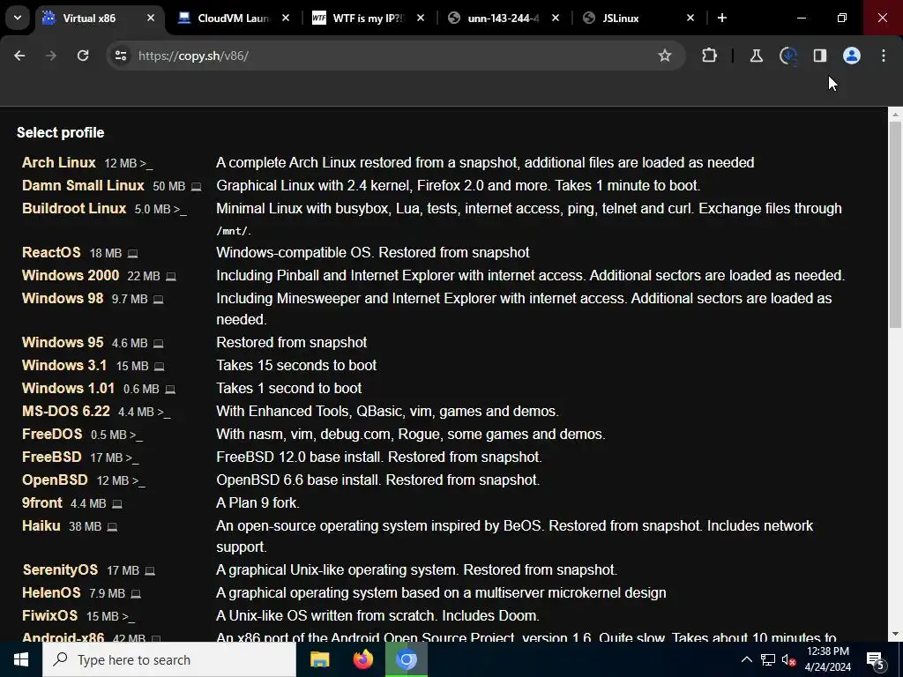The width and height of the screenshot is (903, 677).
Task: Start the OpenBSD profile
Action: click(x=55, y=480)
